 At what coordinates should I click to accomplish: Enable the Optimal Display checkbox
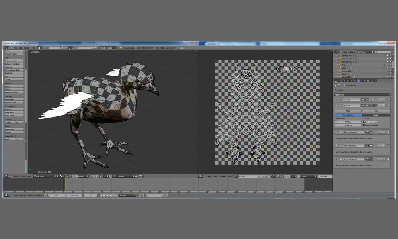364,125
